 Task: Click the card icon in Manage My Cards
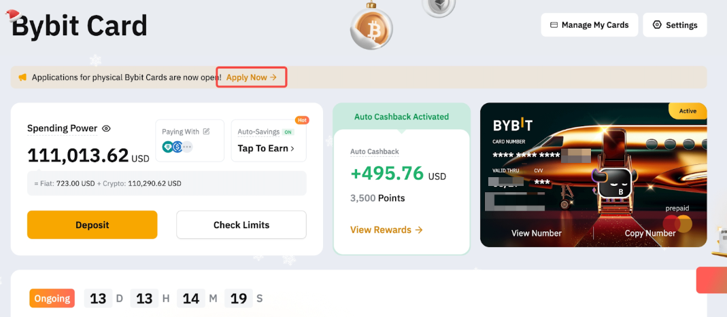[x=554, y=25]
